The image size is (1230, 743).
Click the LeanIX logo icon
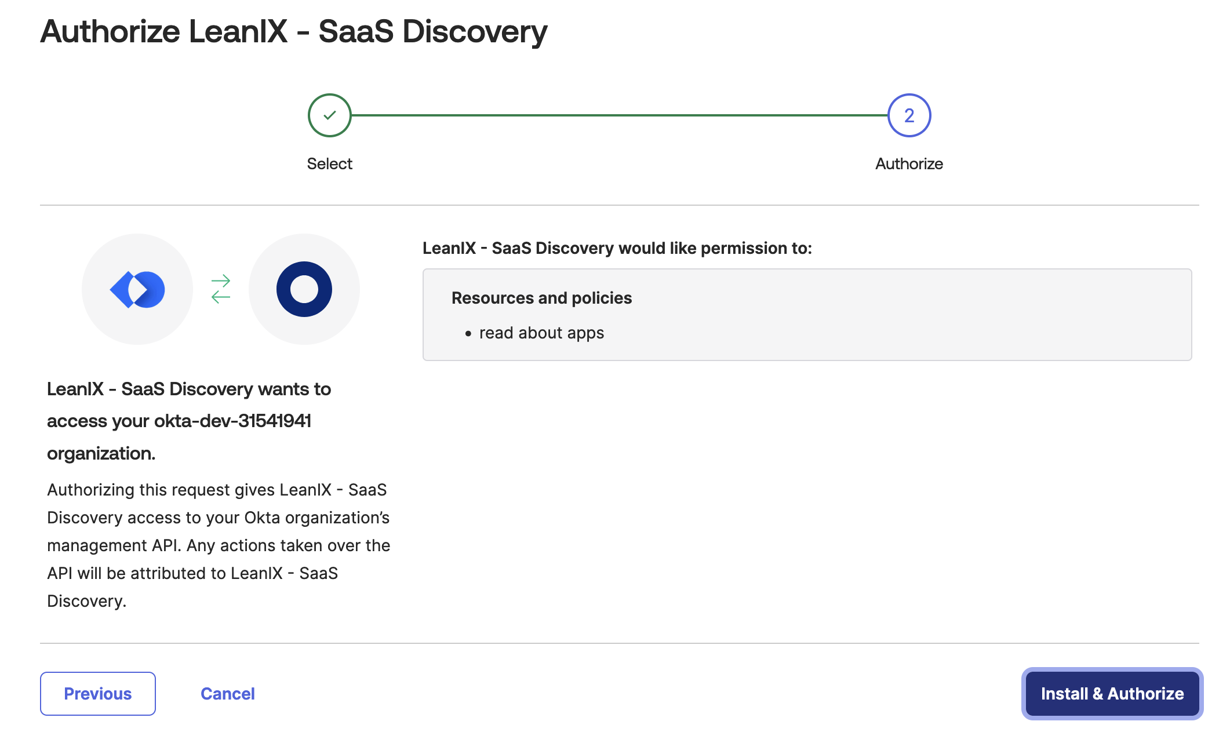coord(137,289)
